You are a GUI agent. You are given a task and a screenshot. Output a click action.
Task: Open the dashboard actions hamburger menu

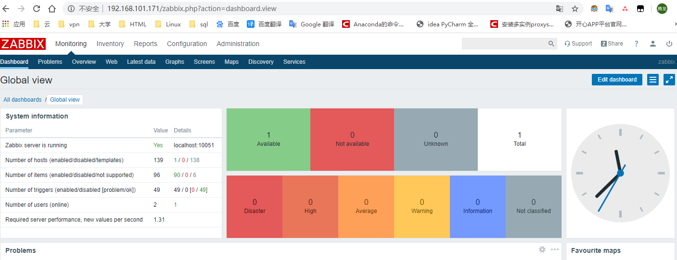pos(653,80)
